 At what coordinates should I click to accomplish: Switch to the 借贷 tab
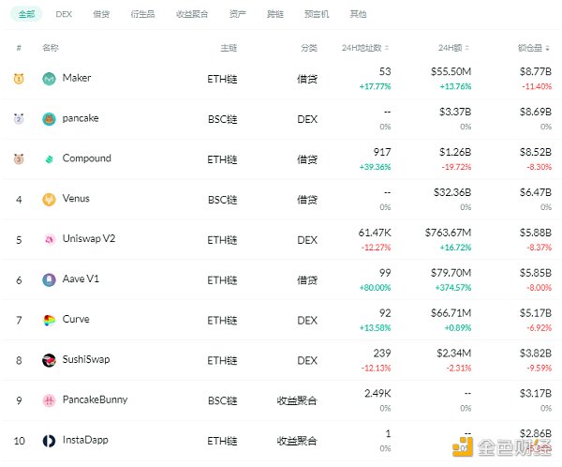[x=101, y=14]
